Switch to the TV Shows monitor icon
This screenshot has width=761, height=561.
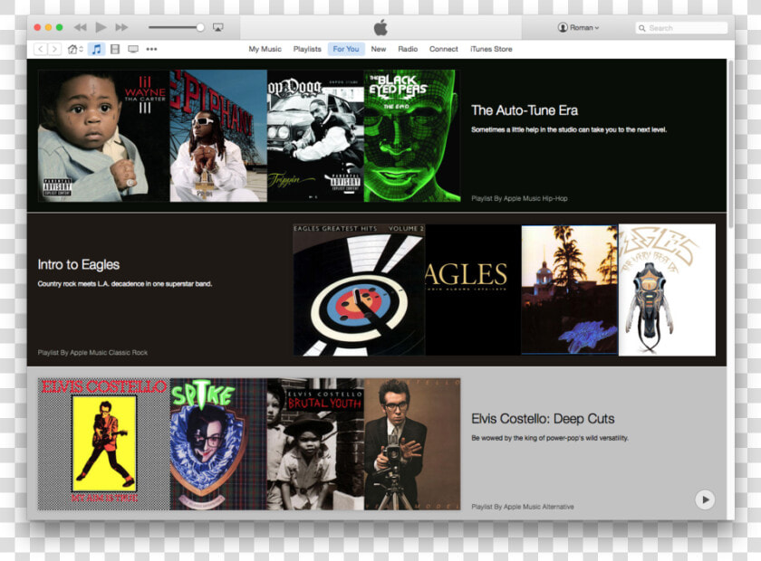click(x=133, y=49)
